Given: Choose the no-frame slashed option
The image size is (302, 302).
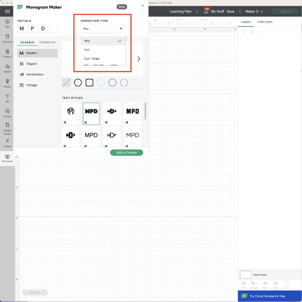Looking at the screenshot, I should coord(66,82).
